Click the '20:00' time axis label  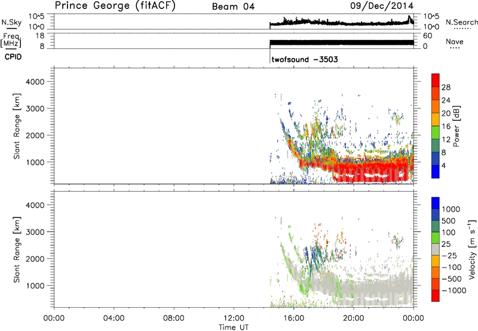pyautogui.click(x=354, y=318)
